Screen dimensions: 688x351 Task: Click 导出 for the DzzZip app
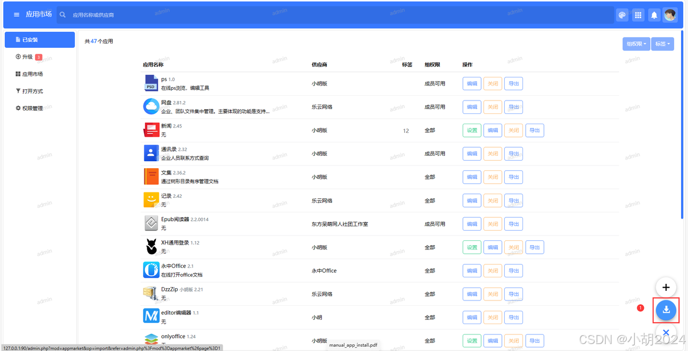pos(514,294)
